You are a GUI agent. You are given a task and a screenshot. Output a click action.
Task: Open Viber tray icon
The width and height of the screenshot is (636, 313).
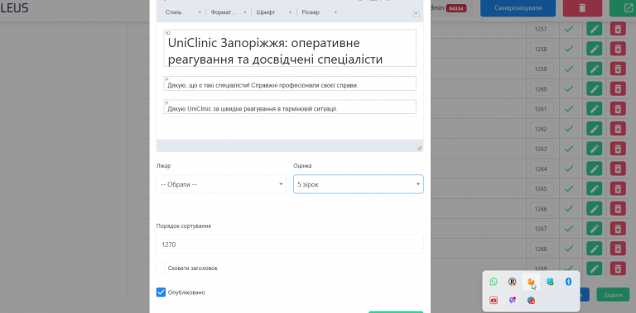click(513, 300)
